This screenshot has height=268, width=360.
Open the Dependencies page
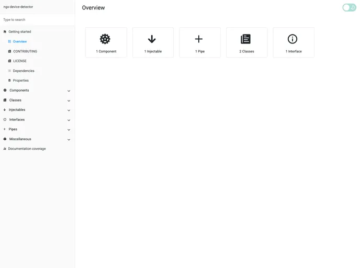pos(24,71)
